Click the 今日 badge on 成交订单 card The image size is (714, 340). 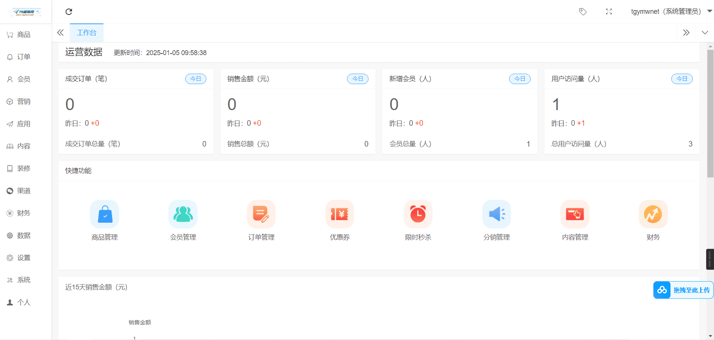click(x=196, y=79)
